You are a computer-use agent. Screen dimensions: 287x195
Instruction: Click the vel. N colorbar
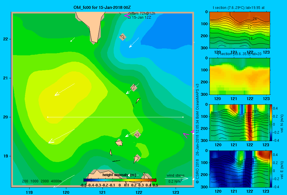(271, 122)
